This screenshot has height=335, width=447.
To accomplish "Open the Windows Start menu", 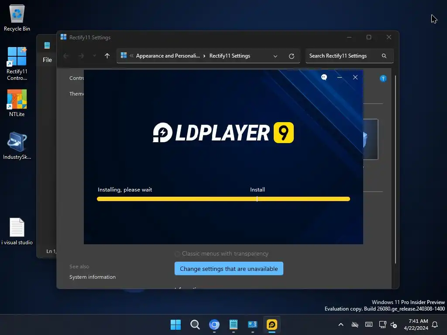I will pyautogui.click(x=175, y=325).
